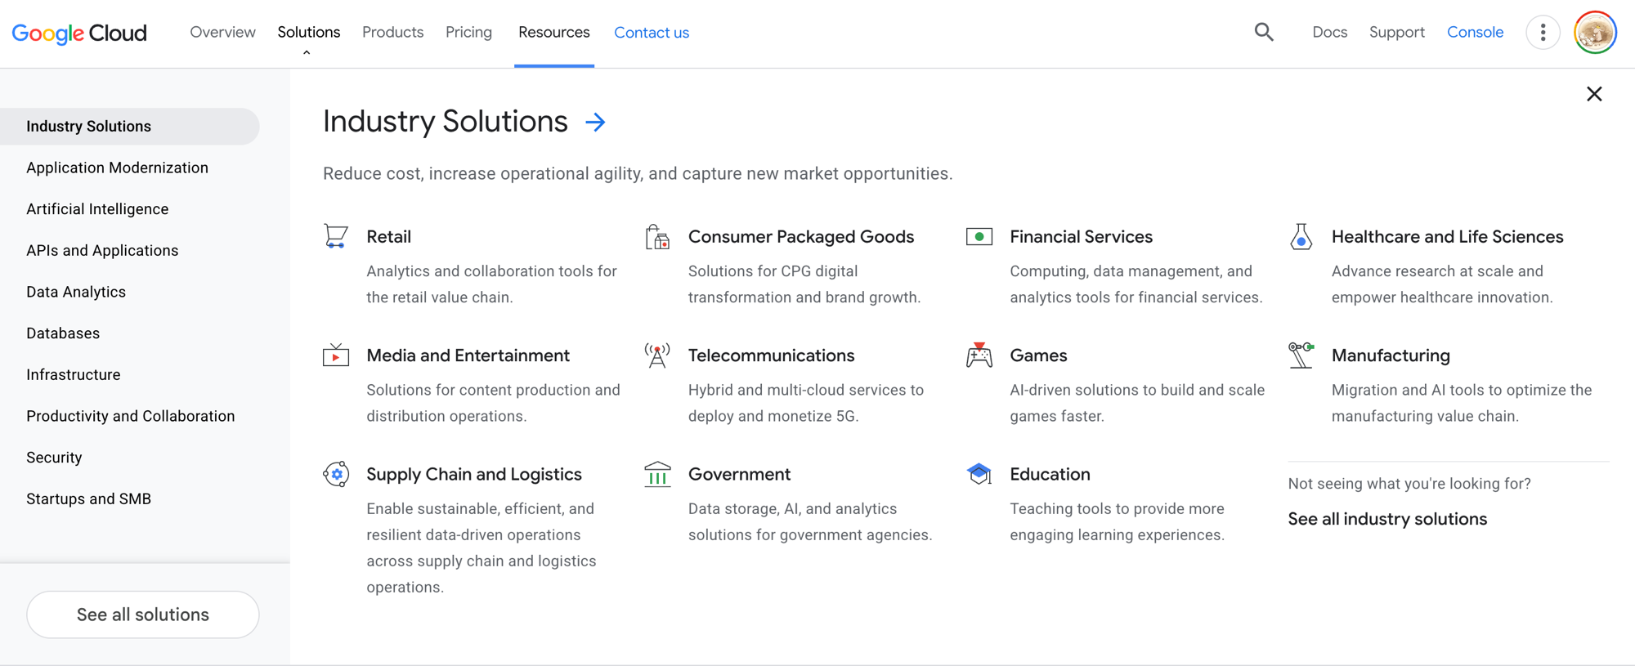Go to Google Cloud home logo
The width and height of the screenshot is (1635, 666).
[79, 33]
